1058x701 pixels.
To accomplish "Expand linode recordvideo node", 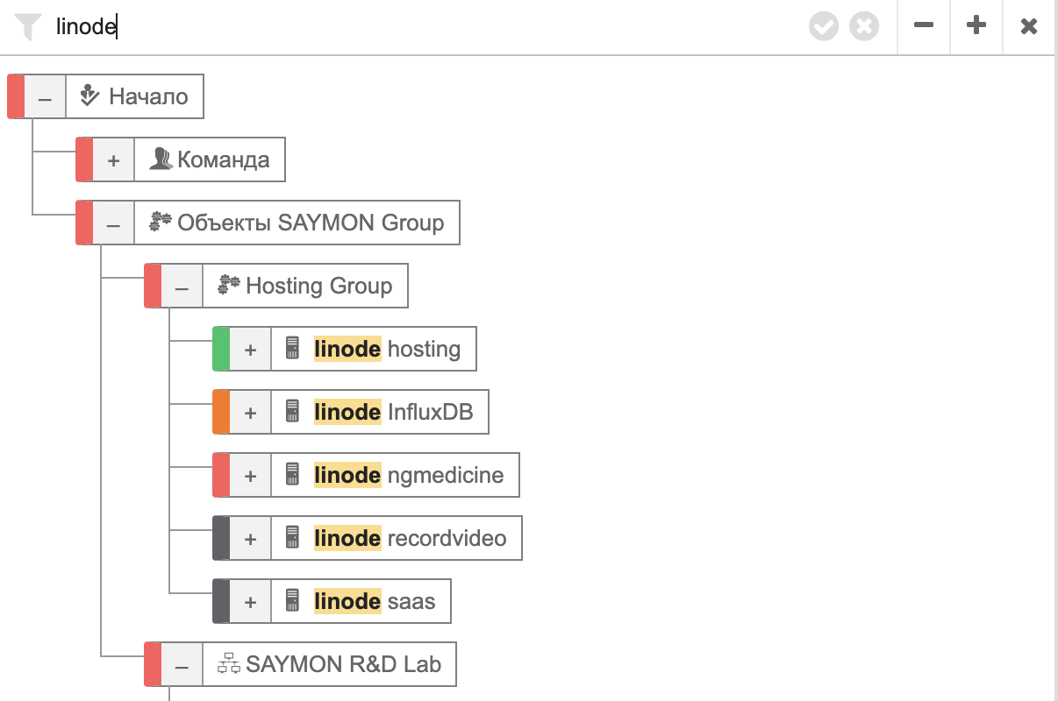I will coord(250,538).
